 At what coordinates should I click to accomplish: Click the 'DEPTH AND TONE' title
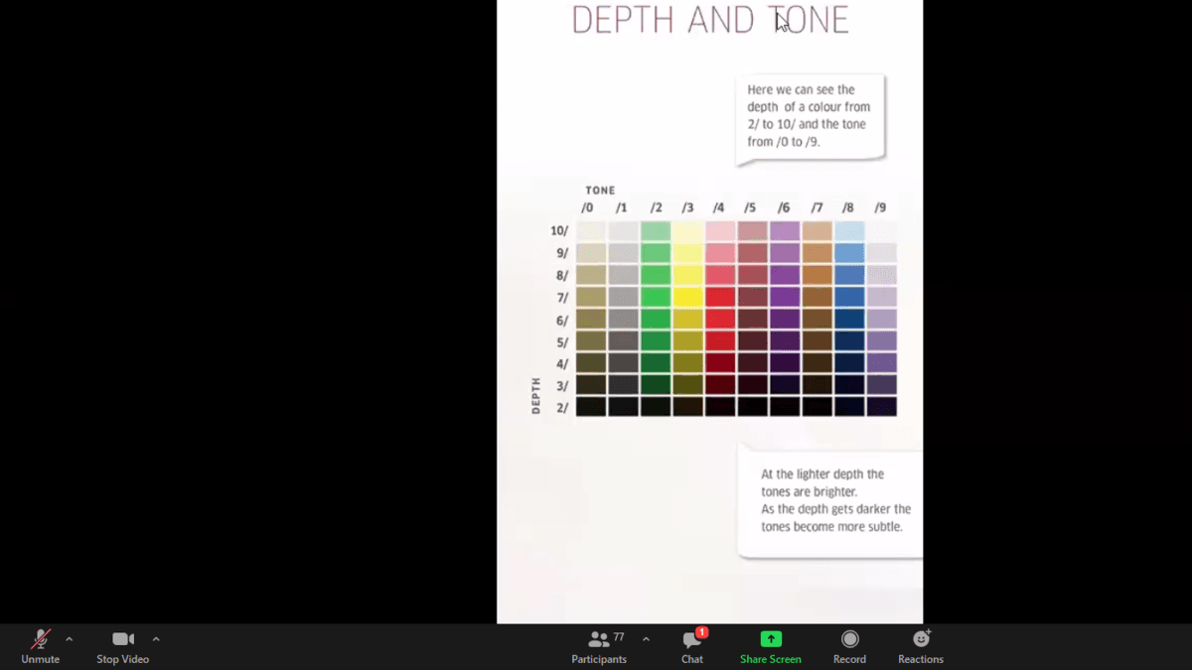710,20
